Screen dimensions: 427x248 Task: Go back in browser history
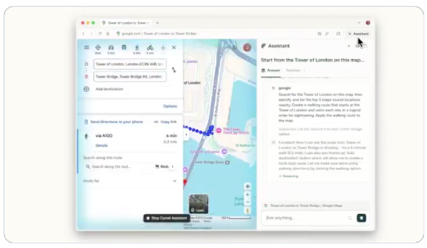point(83,33)
